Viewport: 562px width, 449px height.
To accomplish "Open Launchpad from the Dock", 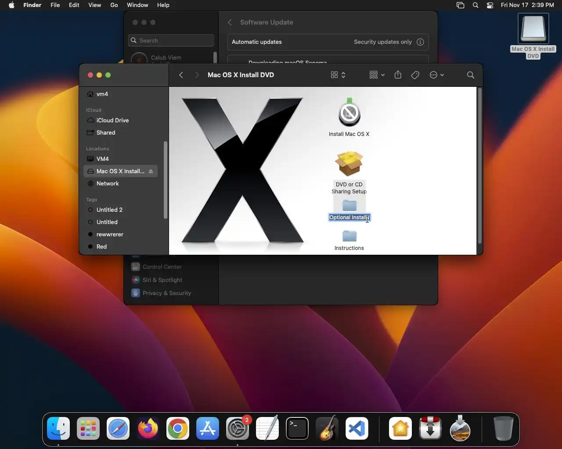I will (x=88, y=428).
